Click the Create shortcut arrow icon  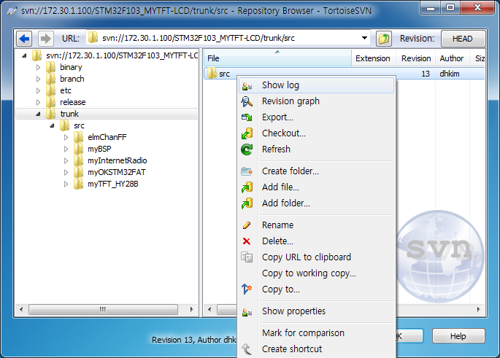(x=247, y=349)
